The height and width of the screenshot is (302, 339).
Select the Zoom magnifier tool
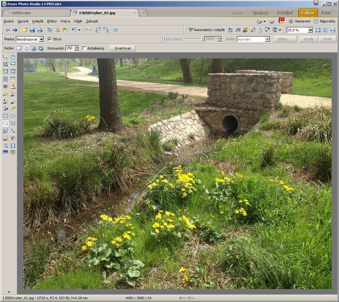pos(5,57)
